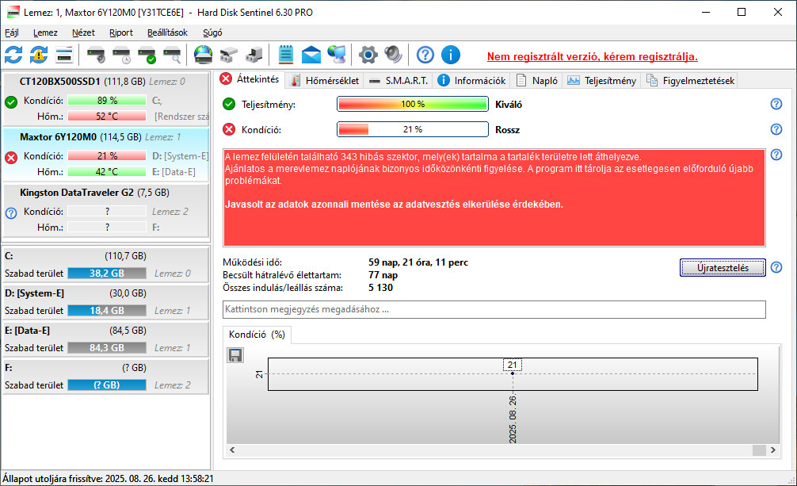Click the disk with clock toolbar icon
Screen dimensions: 797x486
click(122, 55)
